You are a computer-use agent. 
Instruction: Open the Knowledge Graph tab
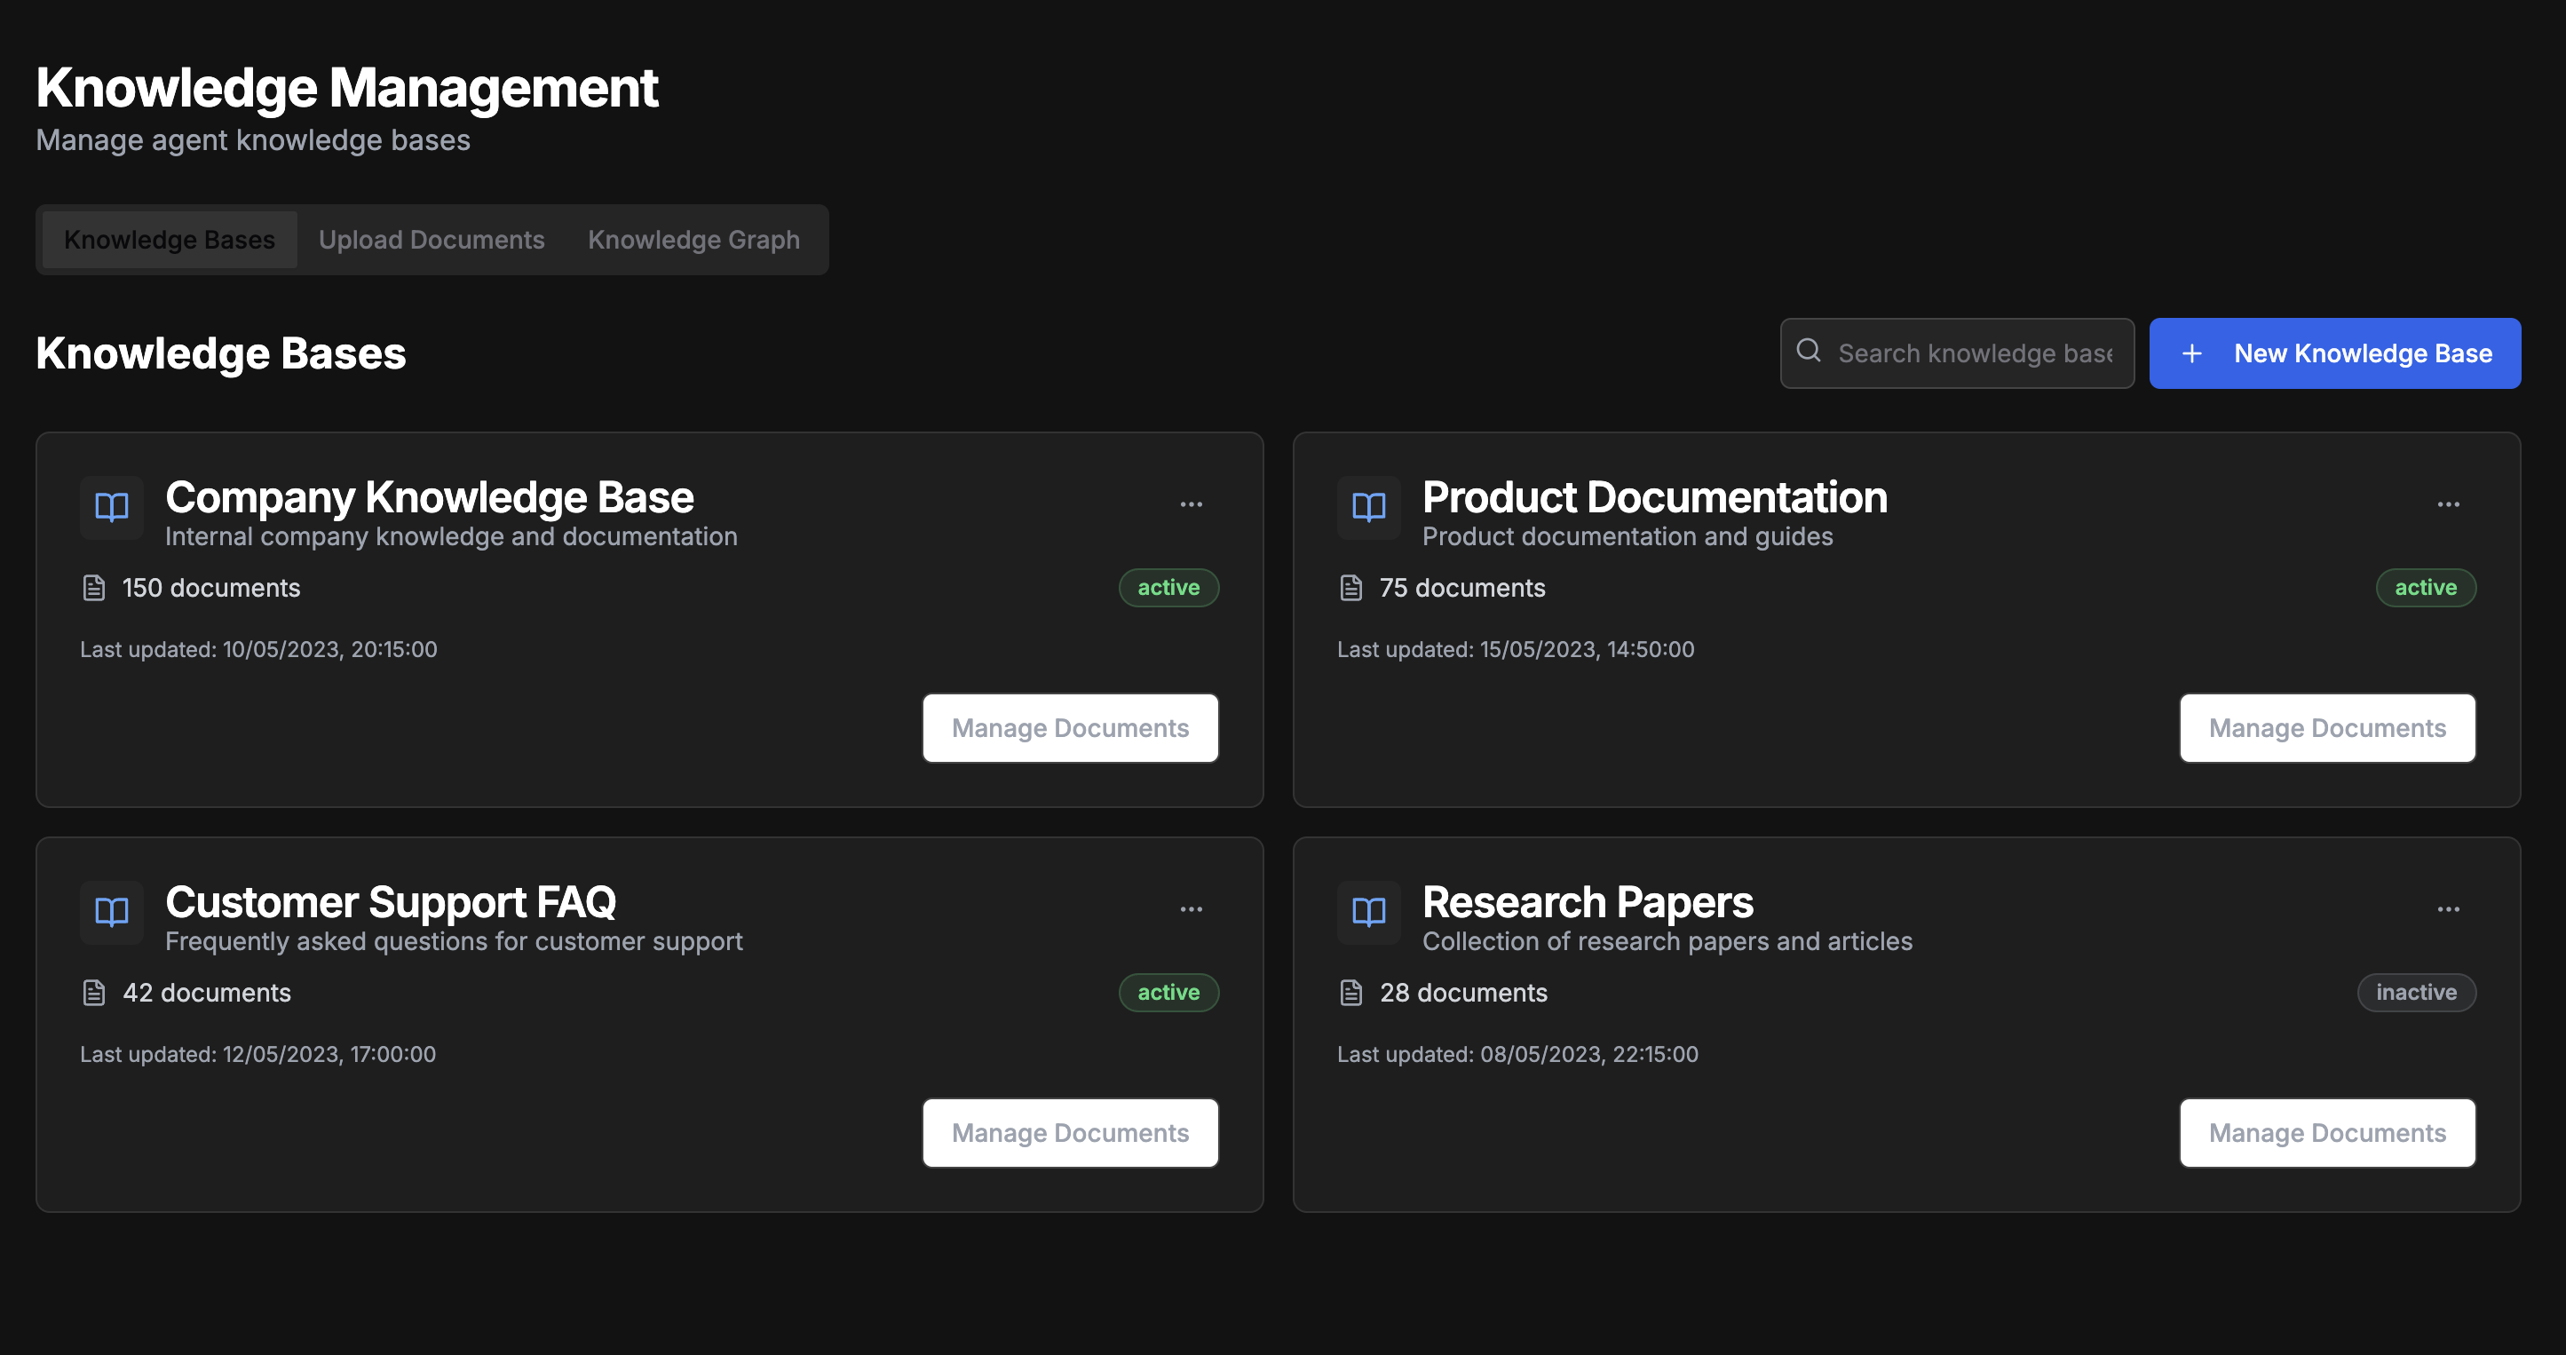tap(694, 239)
